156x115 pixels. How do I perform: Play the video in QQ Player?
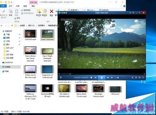click(102, 77)
